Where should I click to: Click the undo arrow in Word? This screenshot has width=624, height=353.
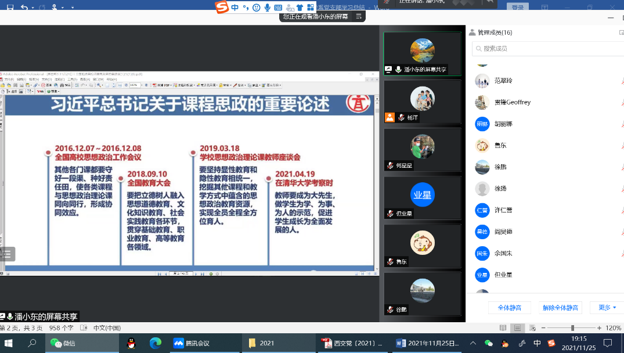(x=24, y=7)
